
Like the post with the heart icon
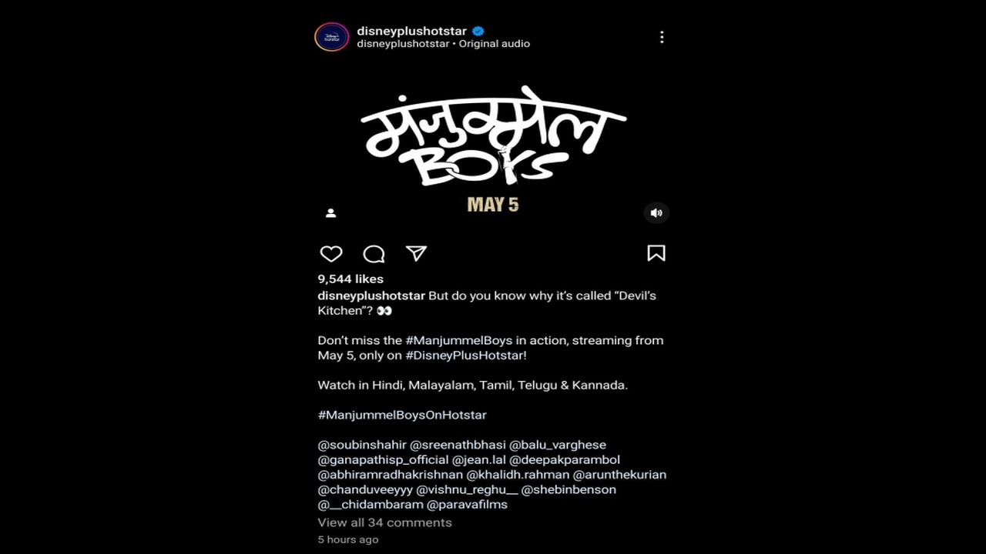pos(331,254)
